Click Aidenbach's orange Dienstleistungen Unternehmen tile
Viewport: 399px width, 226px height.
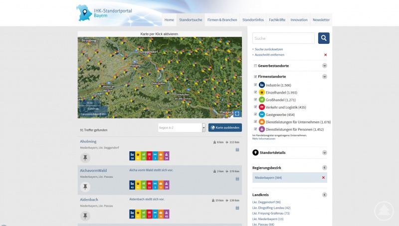point(161,214)
